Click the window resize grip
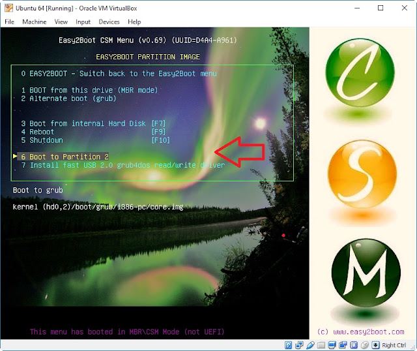Image resolution: width=417 pixels, height=351 pixels. [414, 347]
